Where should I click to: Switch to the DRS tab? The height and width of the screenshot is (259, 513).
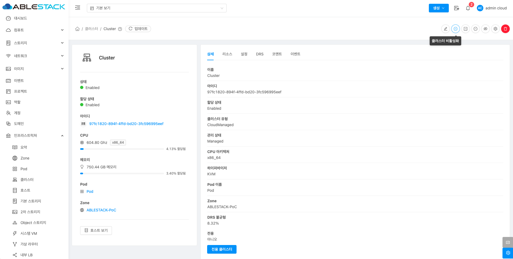(x=259, y=54)
